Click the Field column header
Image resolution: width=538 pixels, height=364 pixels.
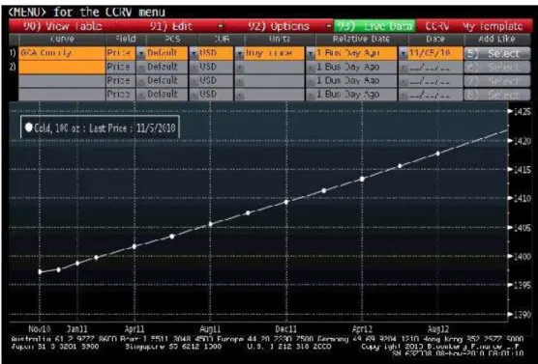[126, 39]
